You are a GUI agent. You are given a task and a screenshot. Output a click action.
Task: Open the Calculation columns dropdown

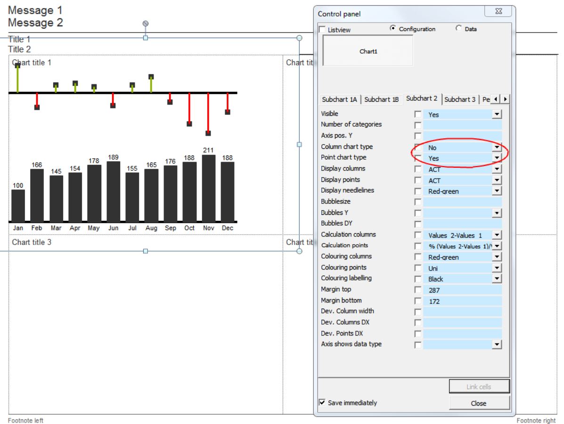click(497, 235)
